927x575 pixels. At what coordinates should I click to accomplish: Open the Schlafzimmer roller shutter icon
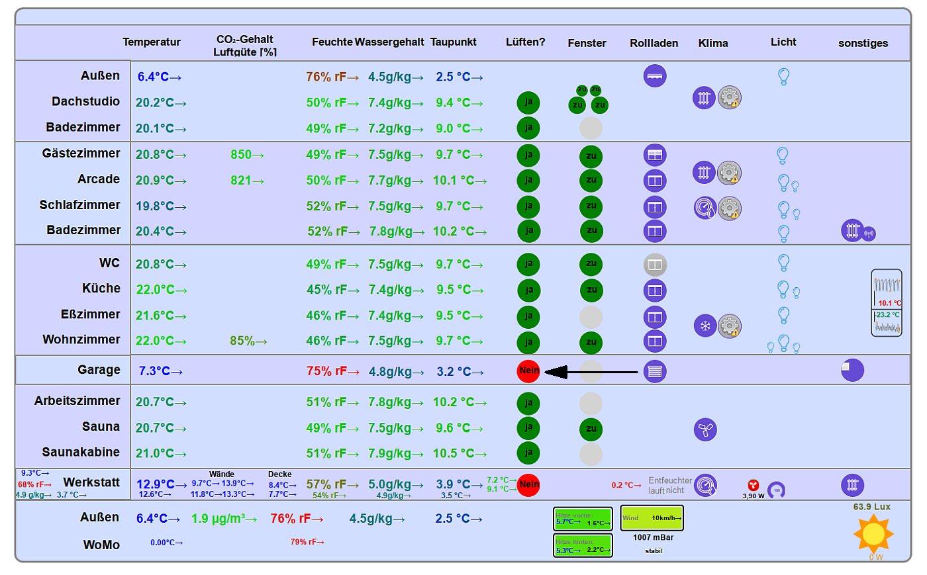point(655,207)
